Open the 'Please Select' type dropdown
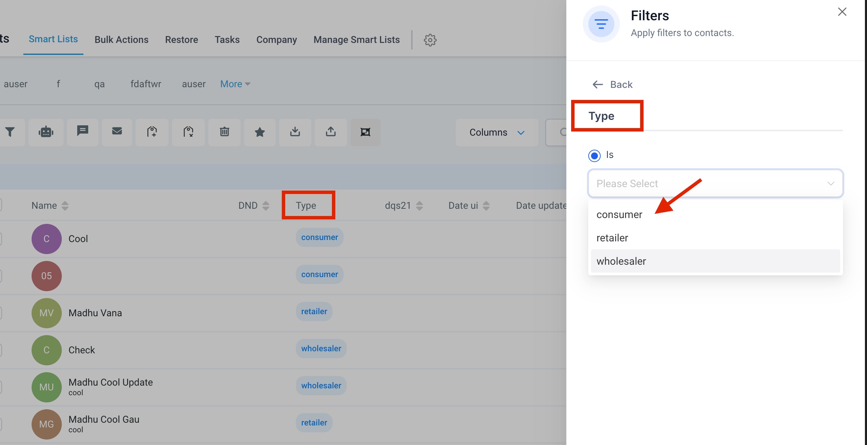The height and width of the screenshot is (445, 867). coord(715,184)
